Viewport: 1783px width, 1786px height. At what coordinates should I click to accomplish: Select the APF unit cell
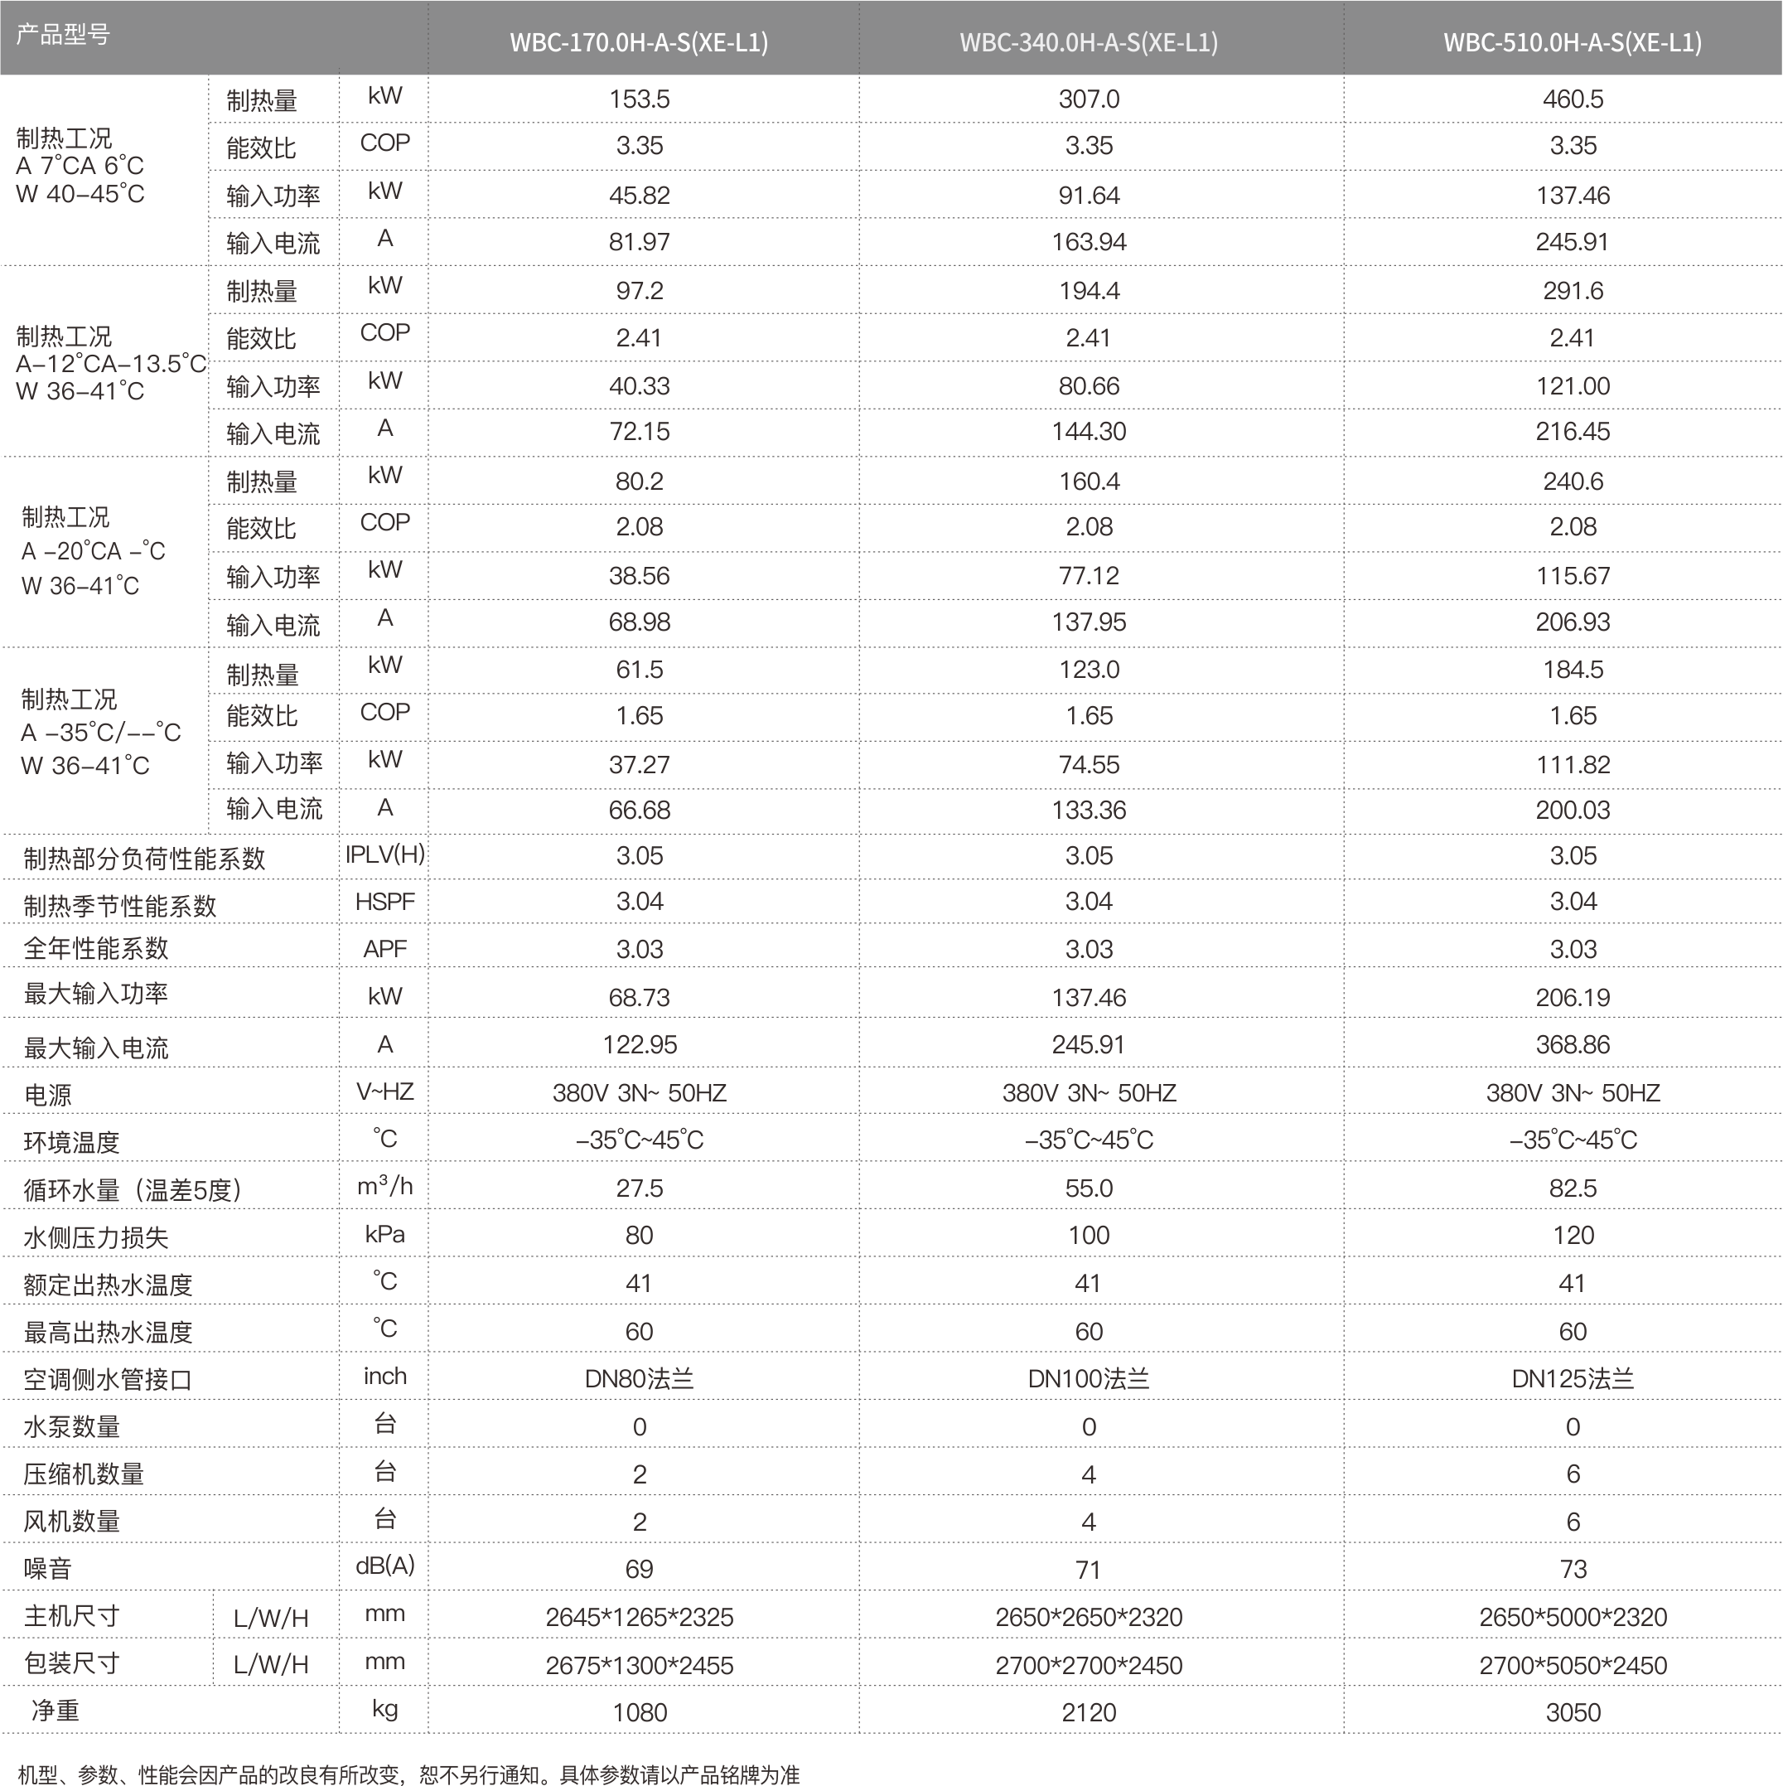pyautogui.click(x=384, y=948)
